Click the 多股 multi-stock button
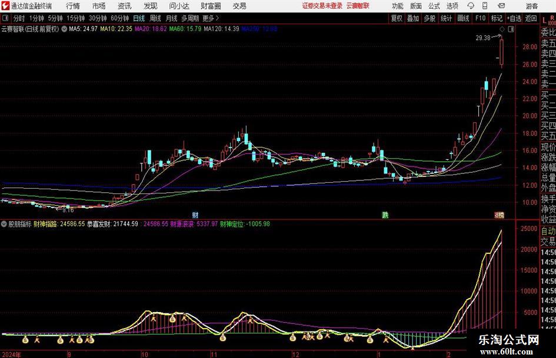556x358 pixels. click(430, 18)
